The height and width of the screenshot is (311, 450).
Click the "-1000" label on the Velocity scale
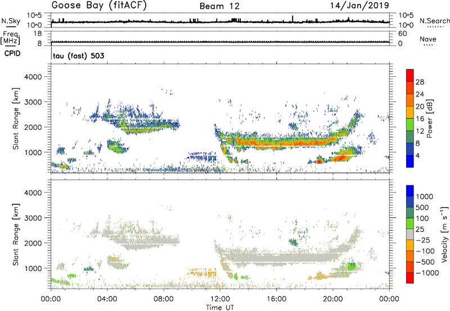427,273
